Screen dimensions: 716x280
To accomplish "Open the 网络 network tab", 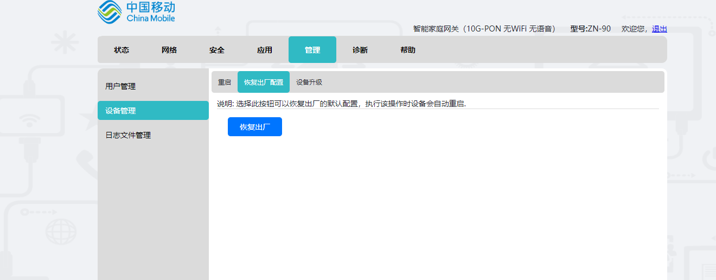I will coord(169,50).
